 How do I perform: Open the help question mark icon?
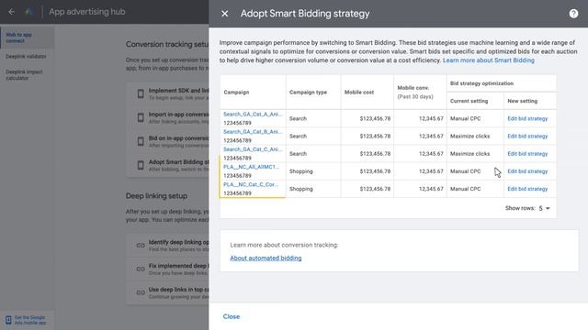pos(573,14)
